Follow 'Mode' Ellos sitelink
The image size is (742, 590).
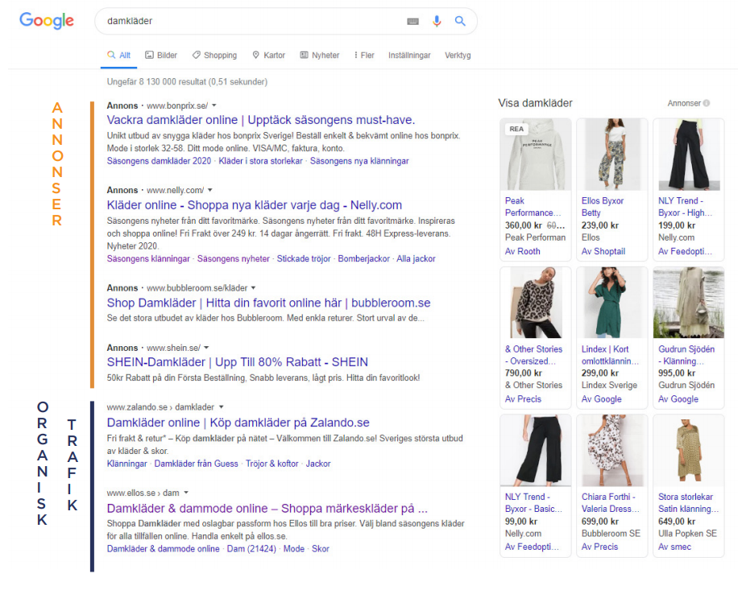click(294, 549)
